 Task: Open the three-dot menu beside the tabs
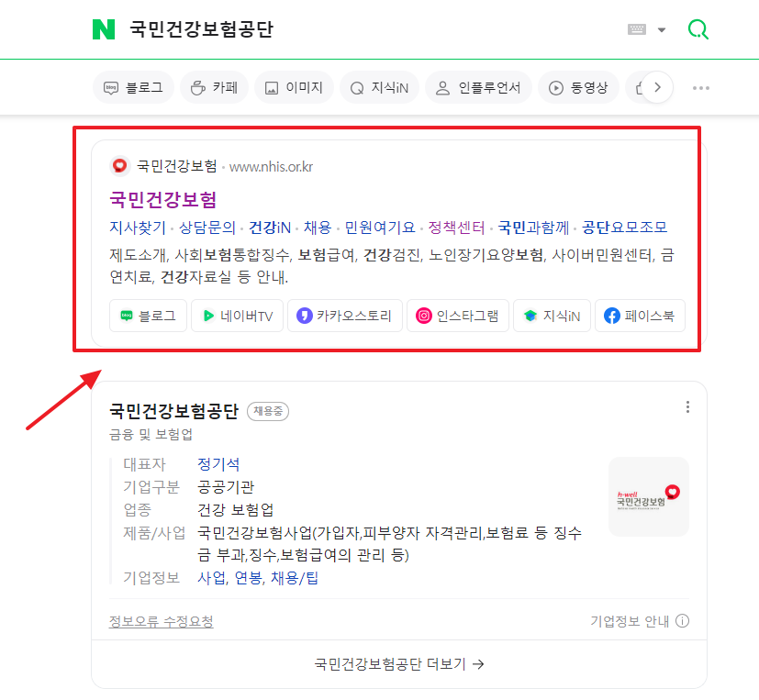[701, 88]
